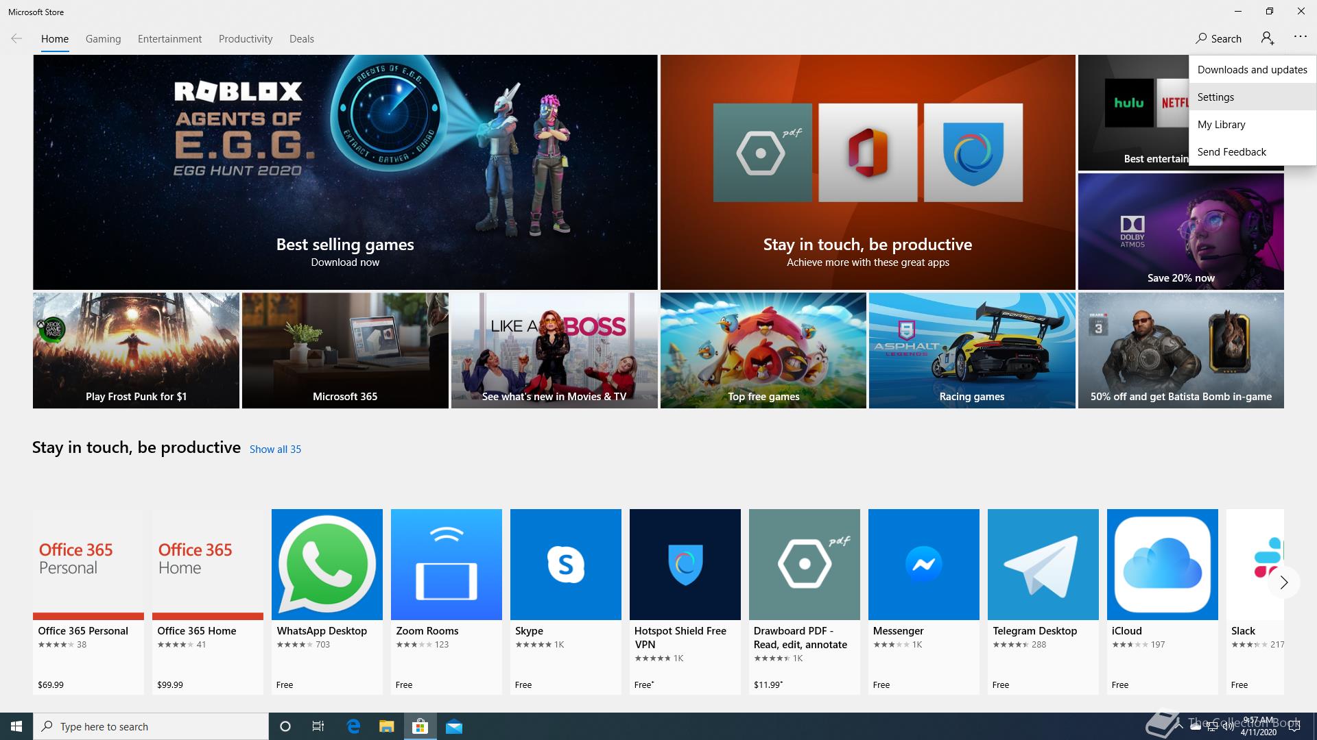Click the Windows Start button
The image size is (1317, 740).
click(x=16, y=726)
